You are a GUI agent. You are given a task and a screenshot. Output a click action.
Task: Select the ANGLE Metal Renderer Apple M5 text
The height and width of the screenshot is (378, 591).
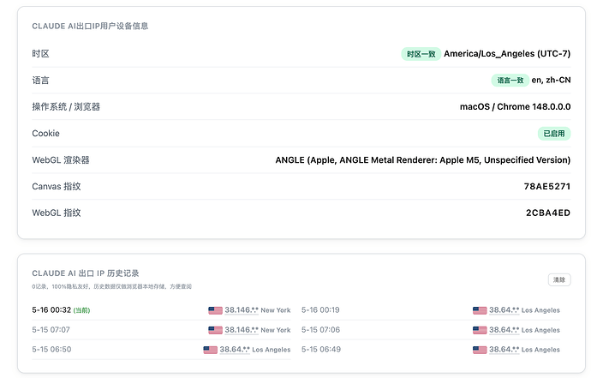click(422, 160)
